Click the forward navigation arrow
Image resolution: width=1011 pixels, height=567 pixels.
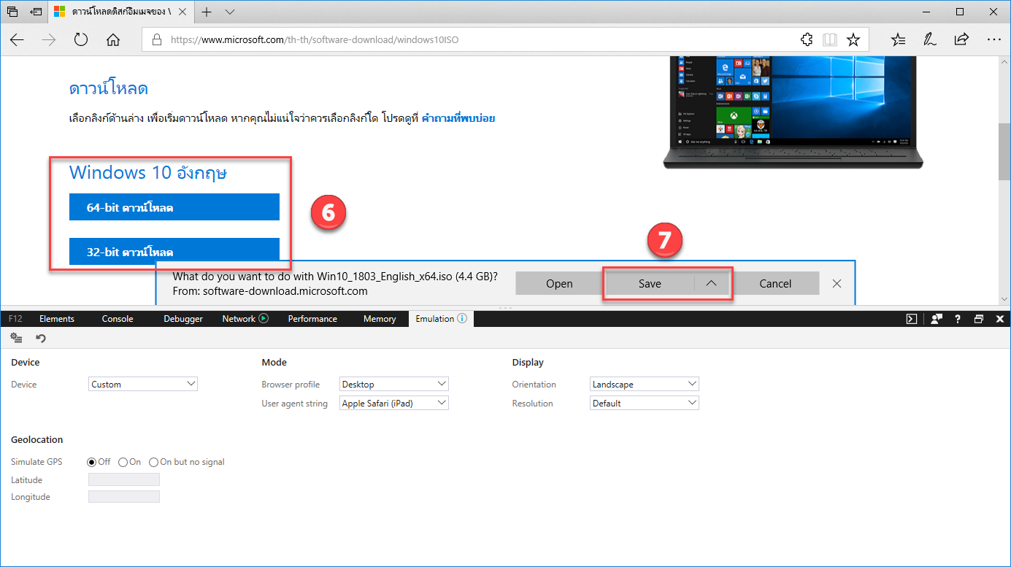click(49, 40)
